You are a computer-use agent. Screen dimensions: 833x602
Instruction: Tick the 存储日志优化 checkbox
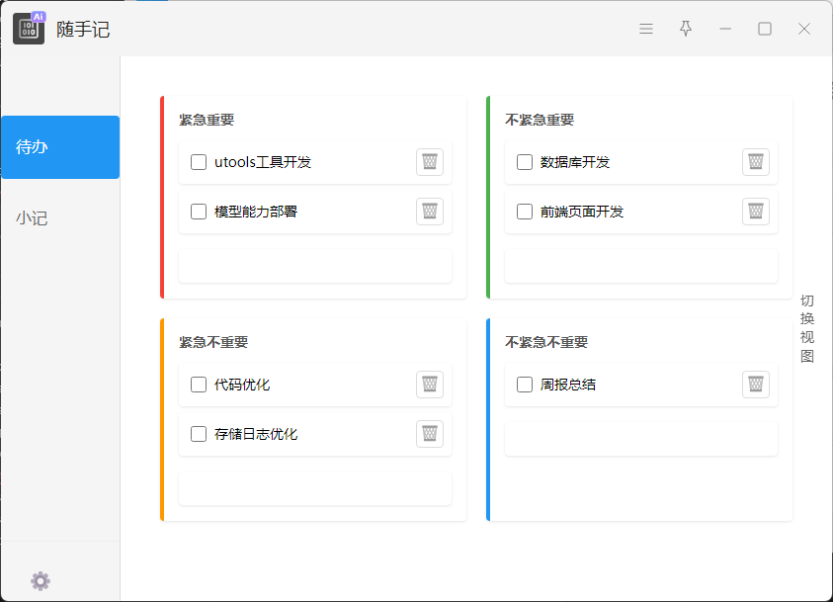coord(199,434)
